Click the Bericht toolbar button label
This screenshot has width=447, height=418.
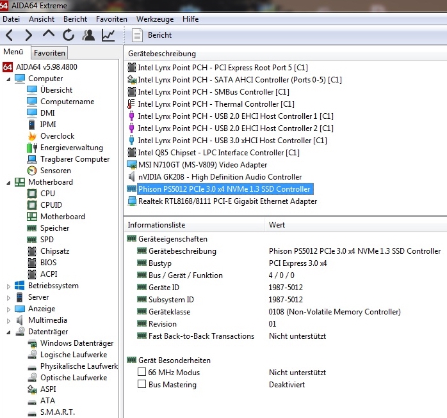pos(159,35)
